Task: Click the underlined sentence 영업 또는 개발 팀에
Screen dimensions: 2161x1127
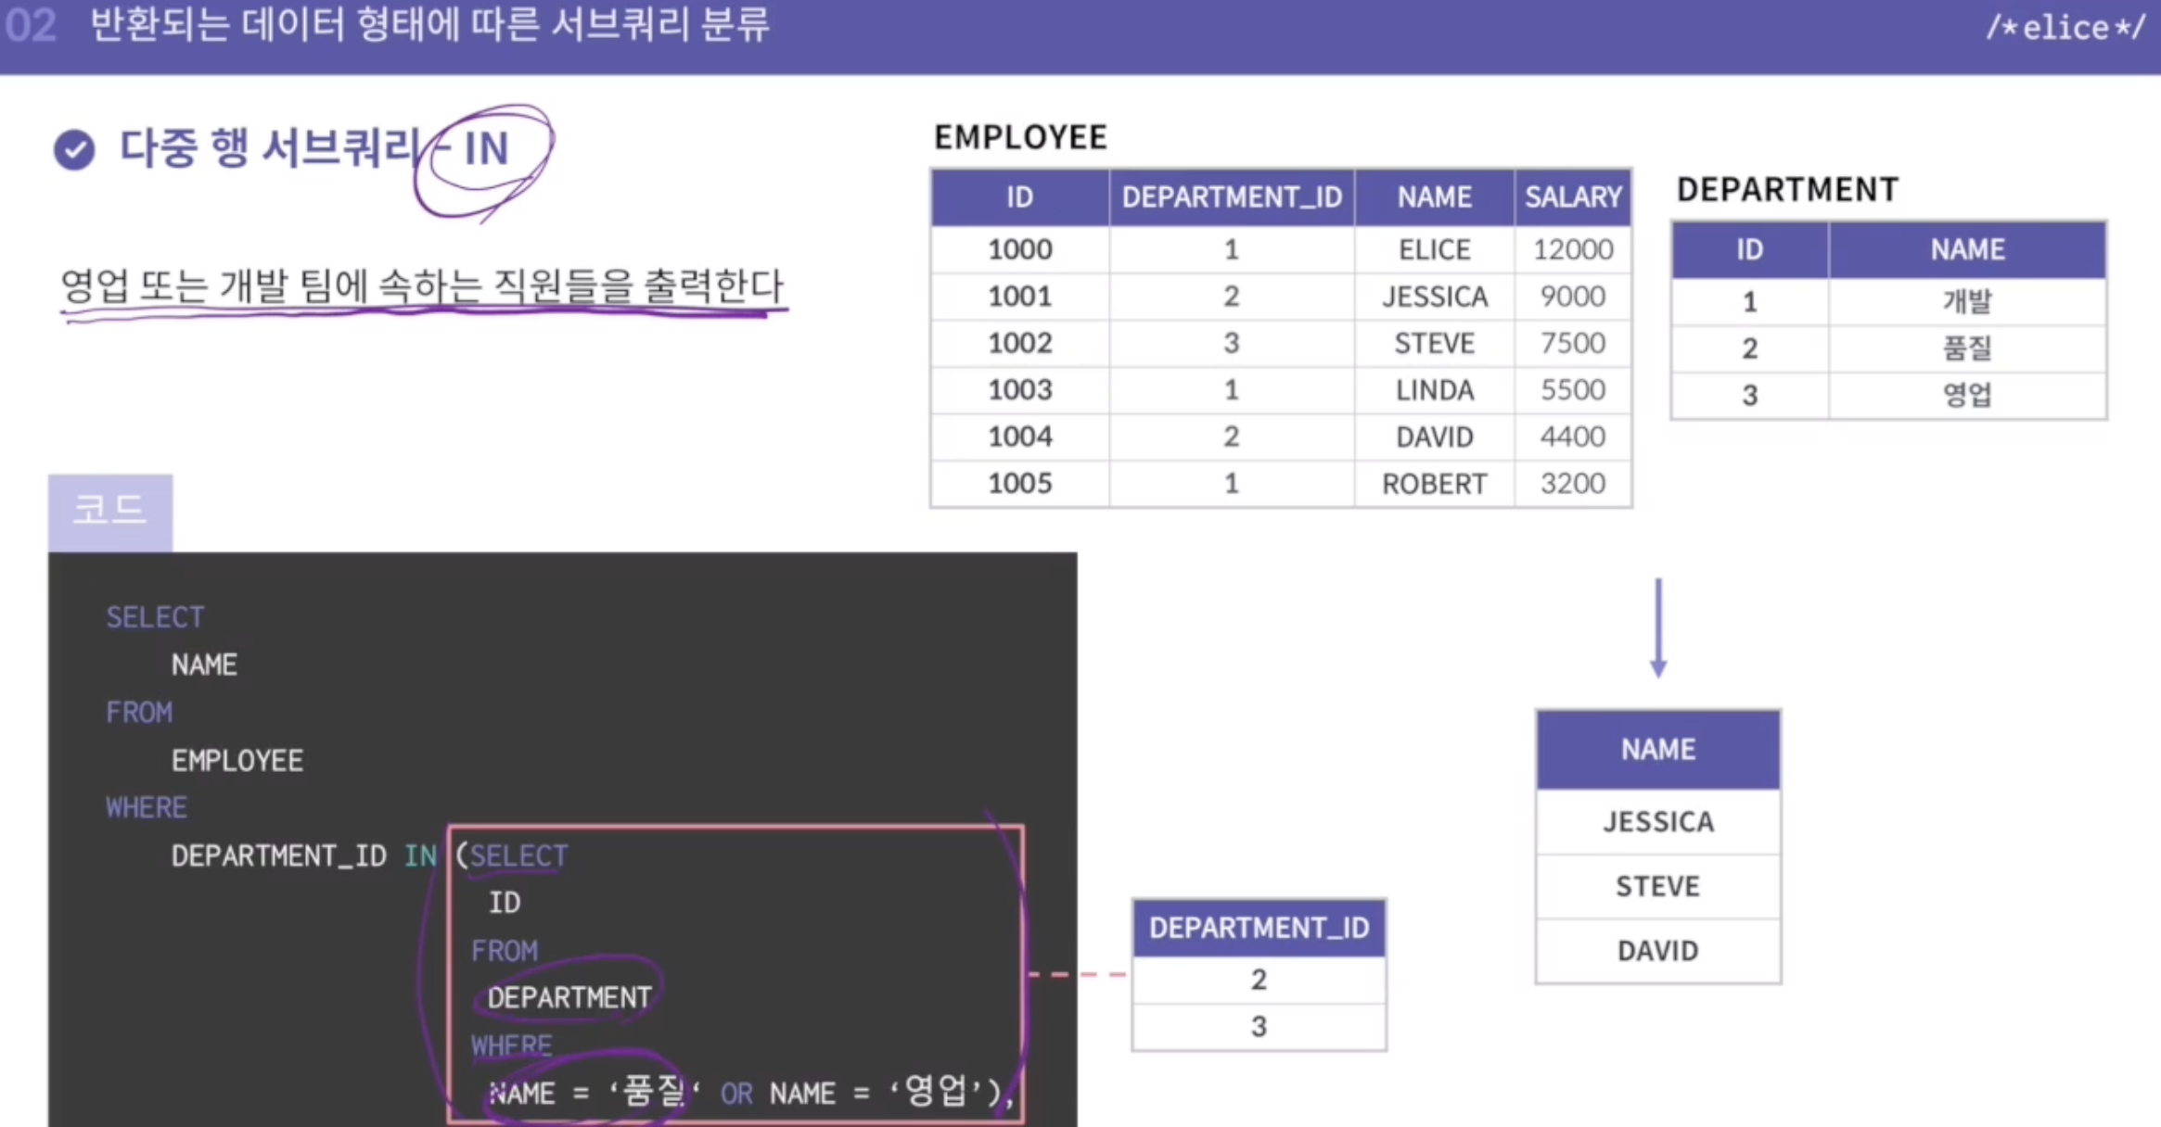Action: click(422, 286)
